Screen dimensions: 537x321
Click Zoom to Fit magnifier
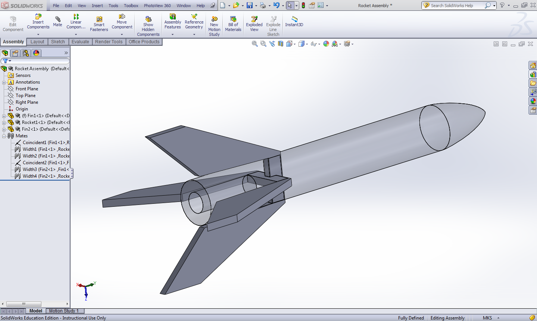(255, 44)
